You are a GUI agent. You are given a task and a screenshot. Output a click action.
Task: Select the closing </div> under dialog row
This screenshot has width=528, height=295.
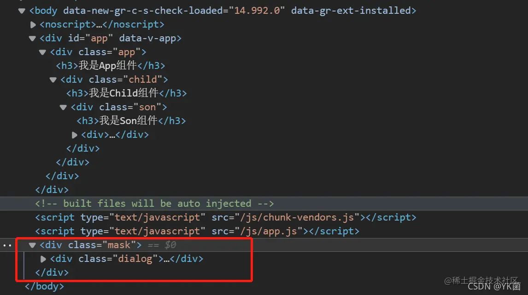(52, 272)
